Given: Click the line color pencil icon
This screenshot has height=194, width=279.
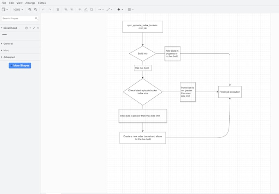Looking at the screenshot, I should click(x=86, y=9).
